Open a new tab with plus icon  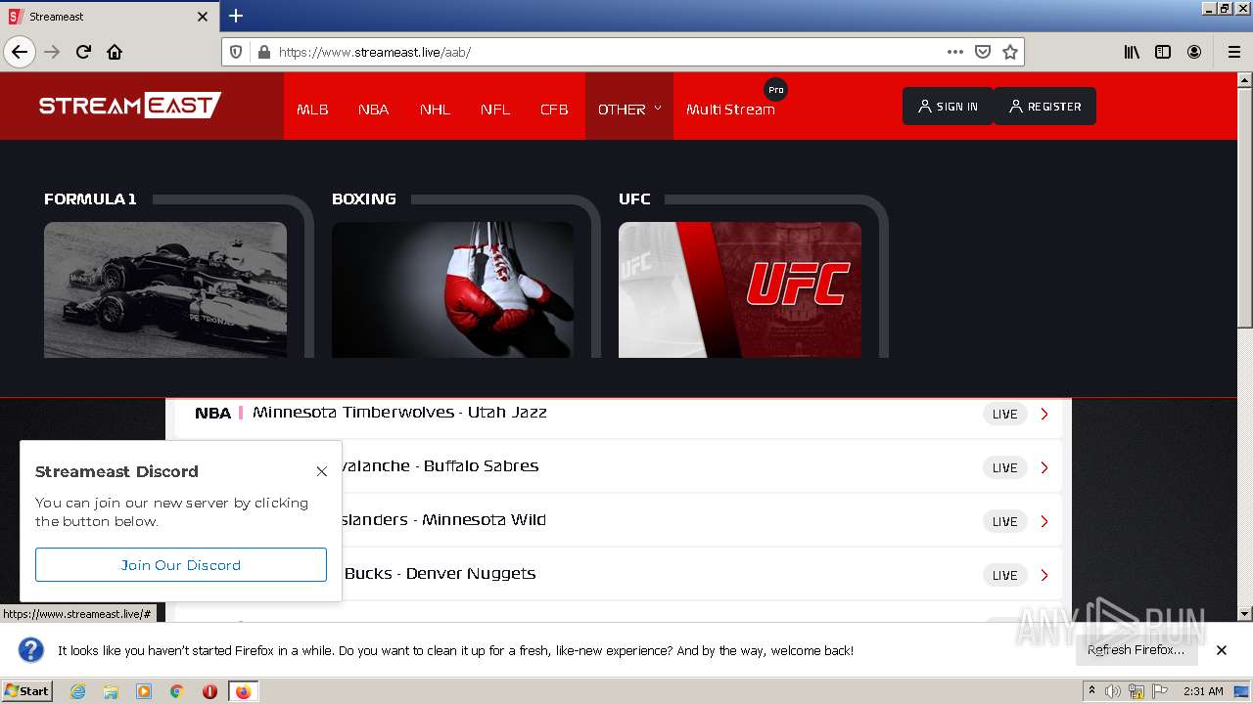[x=236, y=16]
